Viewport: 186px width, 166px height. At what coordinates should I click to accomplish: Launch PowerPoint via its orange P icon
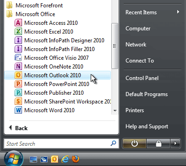point(18,84)
